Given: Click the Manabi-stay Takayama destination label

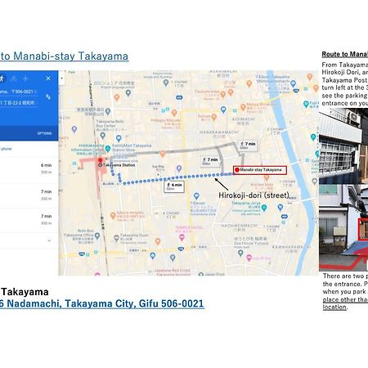Looking at the screenshot, I should click(x=260, y=170).
